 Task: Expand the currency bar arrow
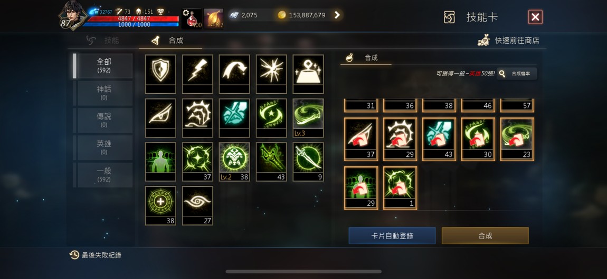(x=337, y=15)
